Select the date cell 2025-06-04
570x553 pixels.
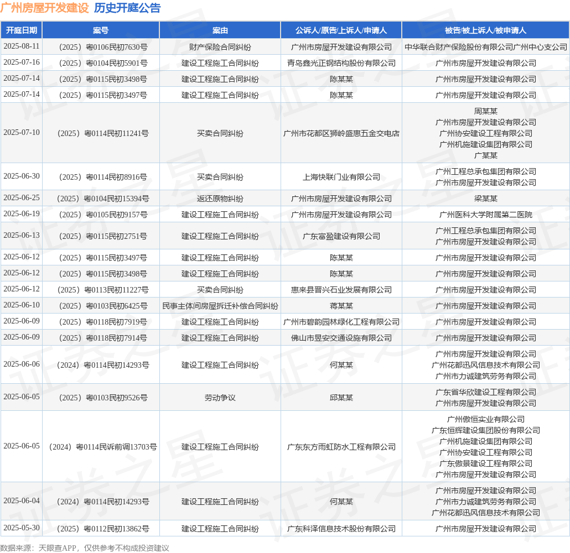pos(22,501)
